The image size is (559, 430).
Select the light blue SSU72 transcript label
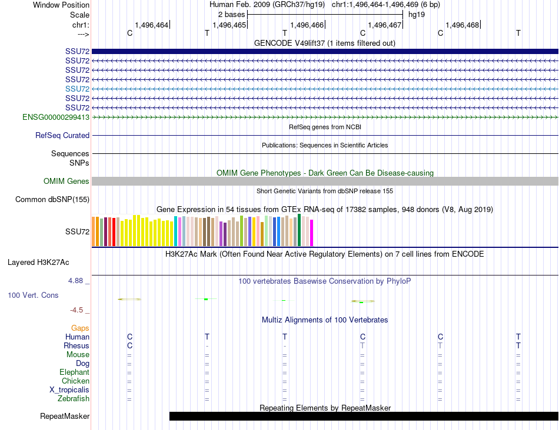pos(77,89)
